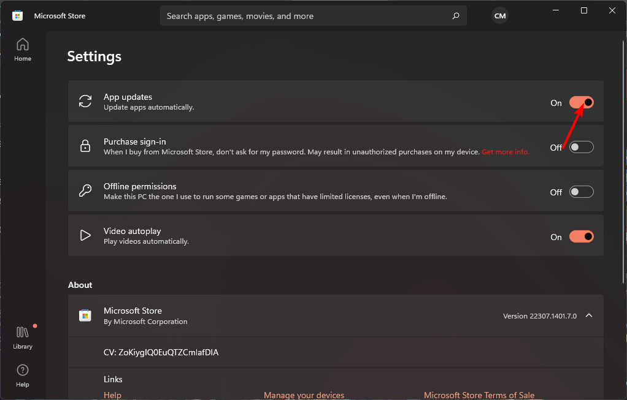
Task: Focus the search apps and games field
Action: [x=307, y=16]
